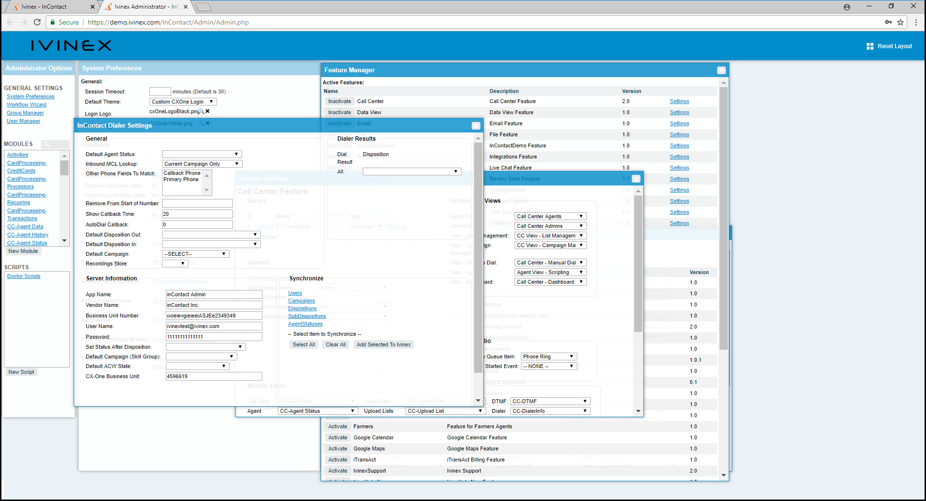
Task: Expand the Default Campaign --SELECT-- dropdown
Action: click(195, 254)
